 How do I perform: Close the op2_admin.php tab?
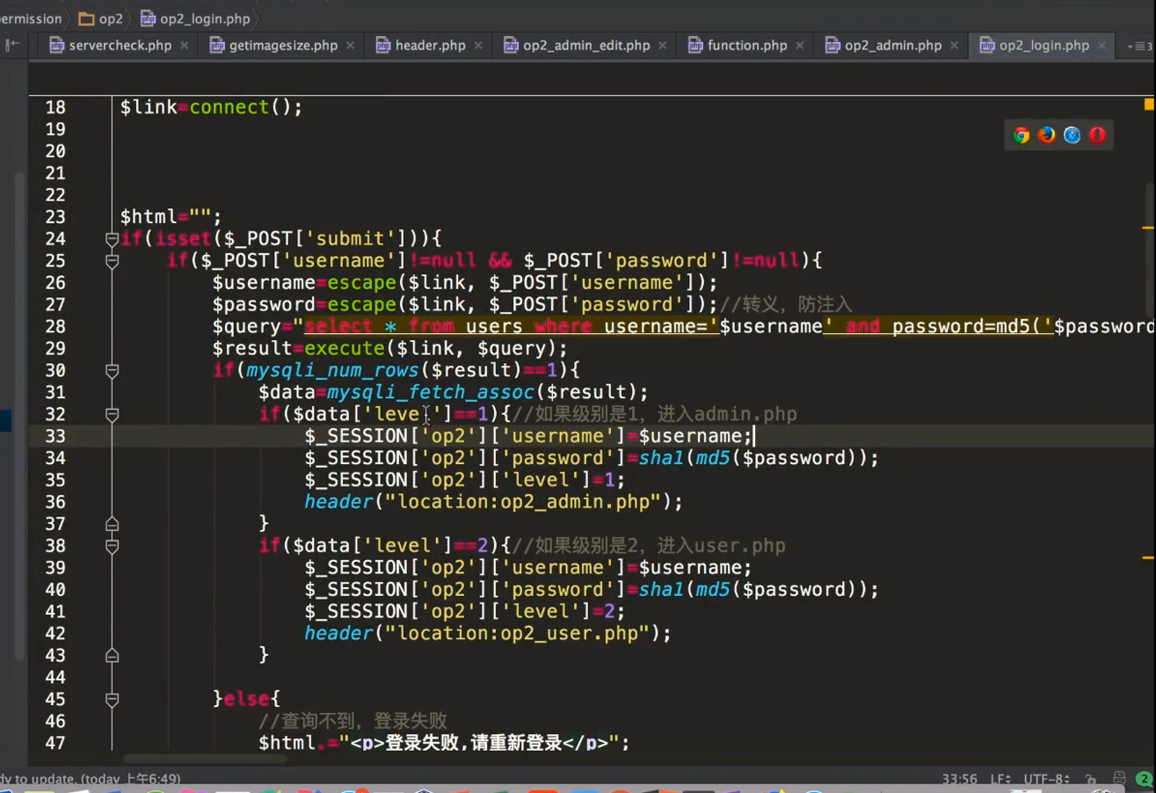tap(954, 46)
